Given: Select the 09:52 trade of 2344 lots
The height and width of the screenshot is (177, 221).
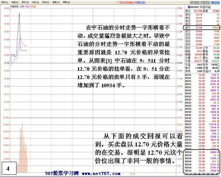Looking at the screenshot, I should (x=202, y=106).
